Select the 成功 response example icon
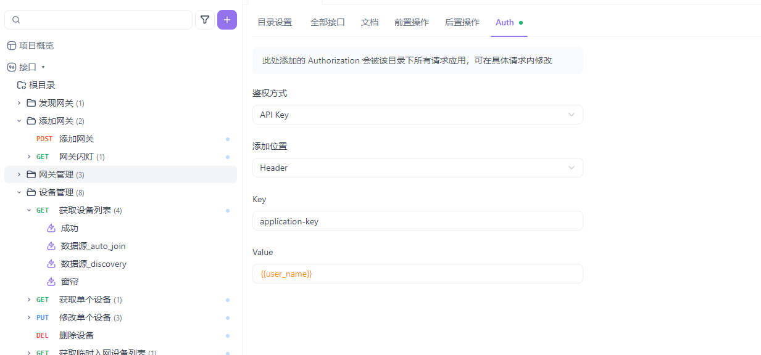This screenshot has width=761, height=355. (51, 228)
